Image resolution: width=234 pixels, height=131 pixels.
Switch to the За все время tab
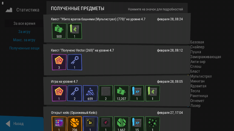[x=24, y=23]
